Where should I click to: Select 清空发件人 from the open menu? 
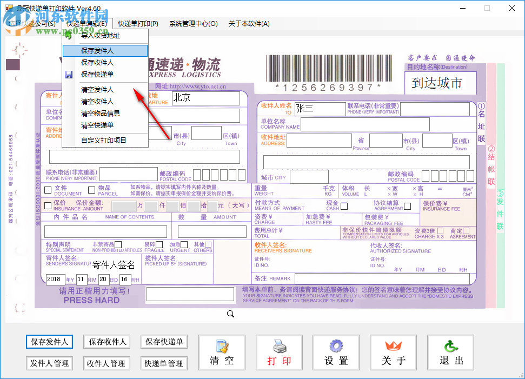tap(96, 90)
